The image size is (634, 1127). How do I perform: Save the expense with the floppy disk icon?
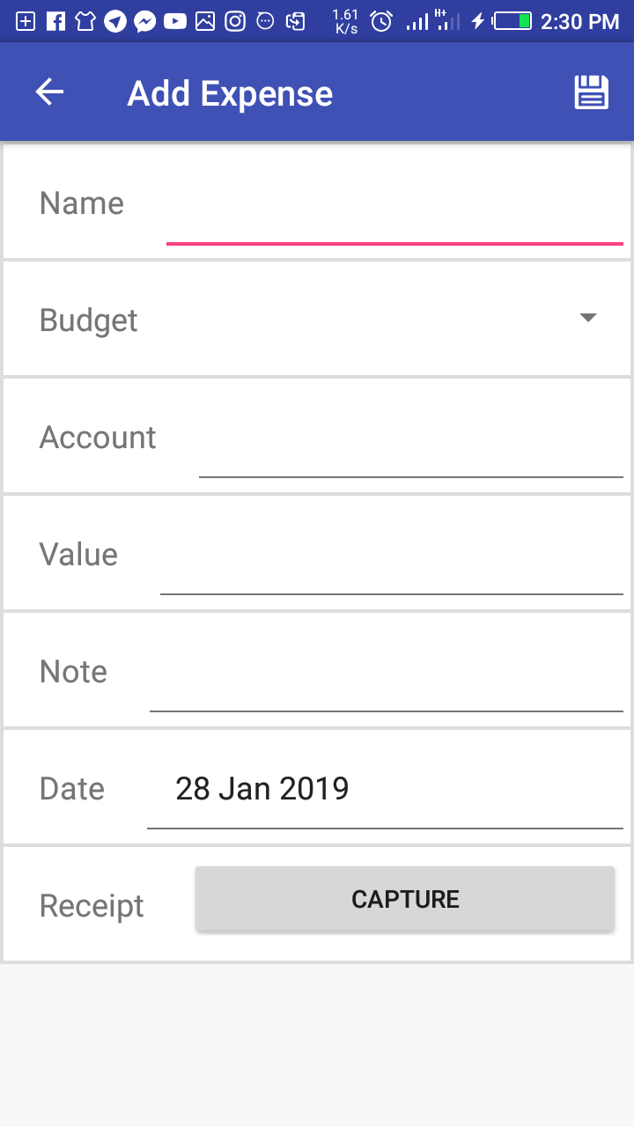[591, 92]
